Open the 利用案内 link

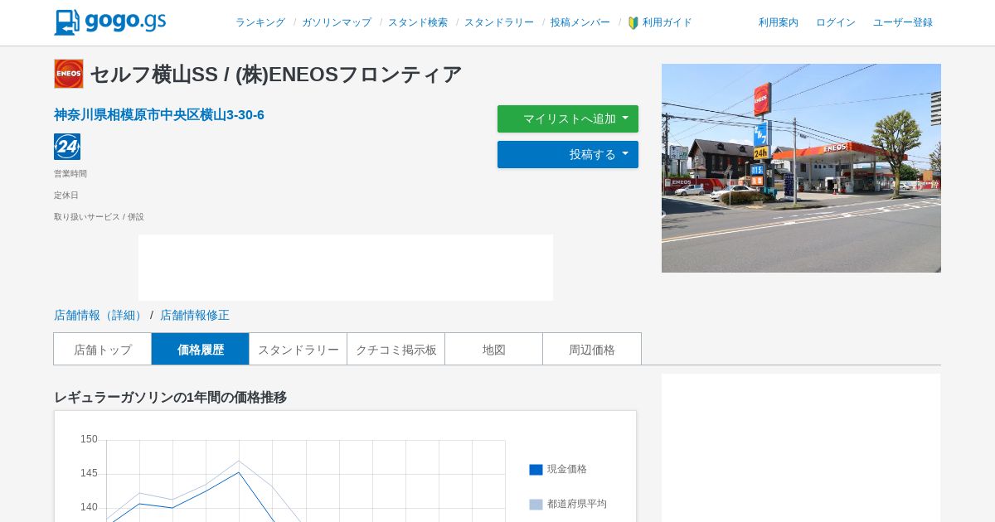779,22
